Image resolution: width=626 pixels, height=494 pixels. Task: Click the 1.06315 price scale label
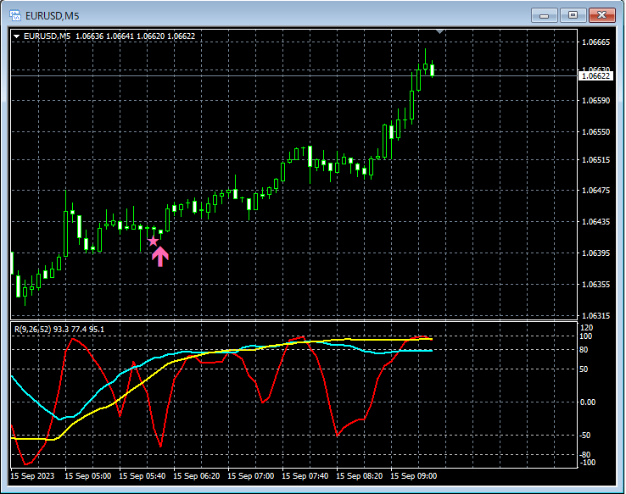click(596, 316)
